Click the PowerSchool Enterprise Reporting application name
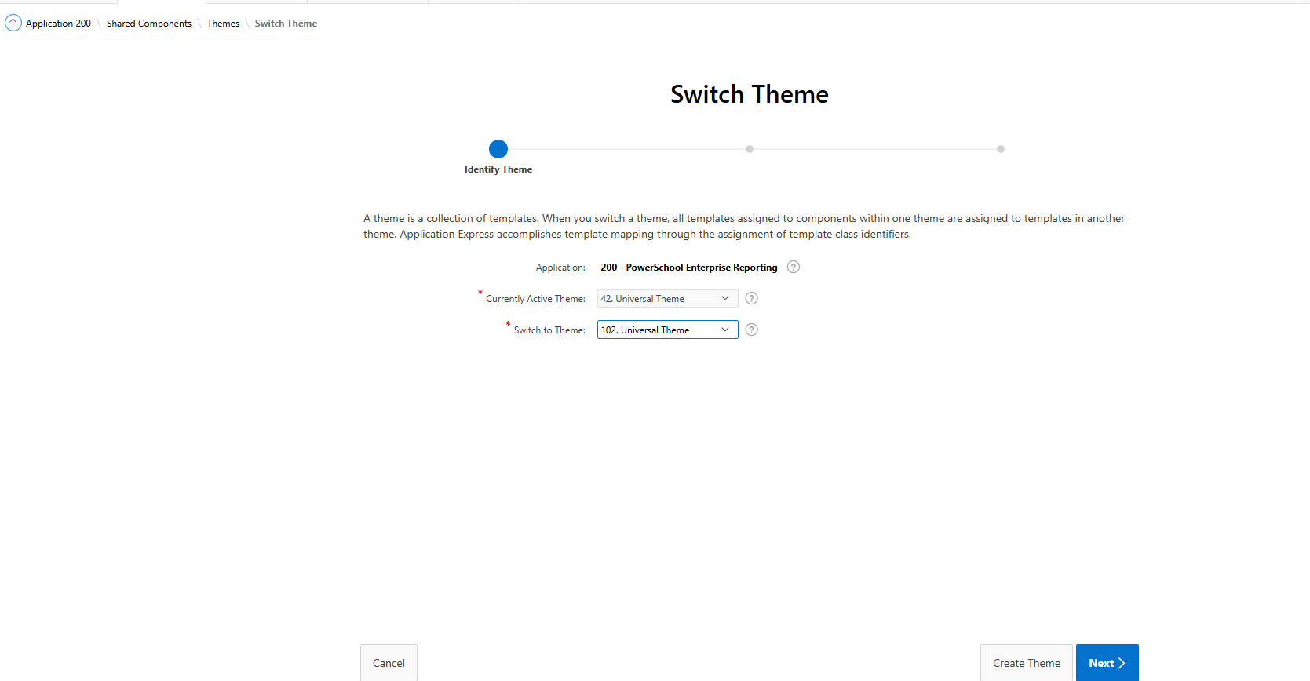1310x681 pixels. (688, 268)
